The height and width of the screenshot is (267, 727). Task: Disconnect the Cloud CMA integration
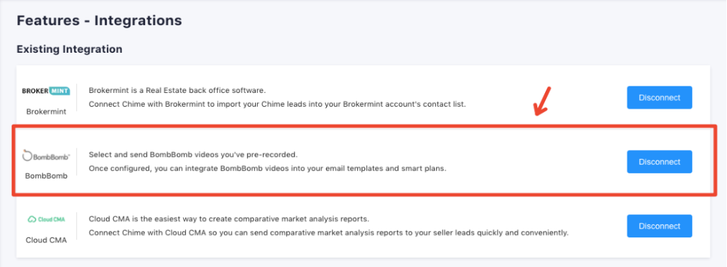(659, 226)
